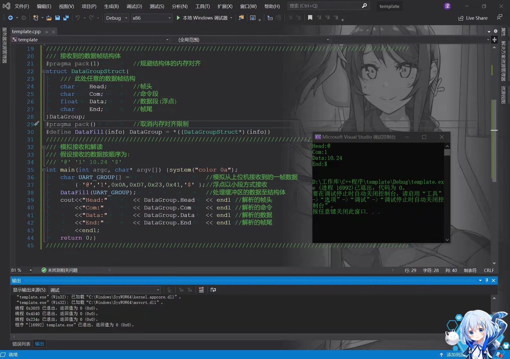Image resolution: width=510 pixels, height=359 pixels.
Task: Open the Debug configuration dropdown
Action: pos(117,18)
